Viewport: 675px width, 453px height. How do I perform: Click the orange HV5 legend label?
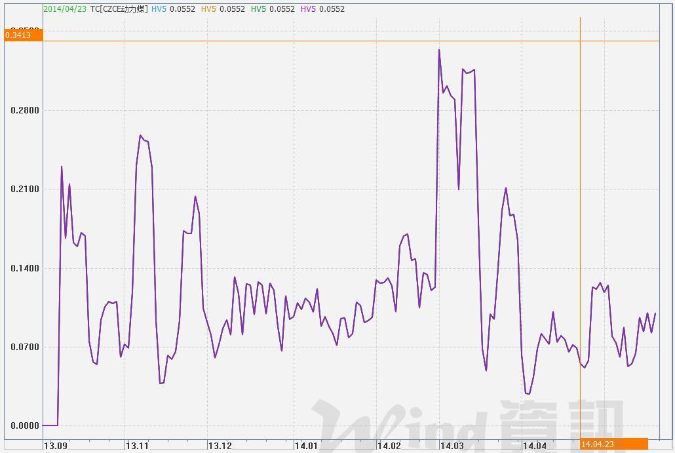pyautogui.click(x=209, y=9)
